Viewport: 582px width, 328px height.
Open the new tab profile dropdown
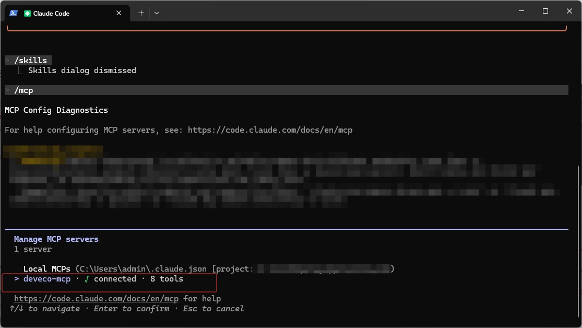pos(157,13)
